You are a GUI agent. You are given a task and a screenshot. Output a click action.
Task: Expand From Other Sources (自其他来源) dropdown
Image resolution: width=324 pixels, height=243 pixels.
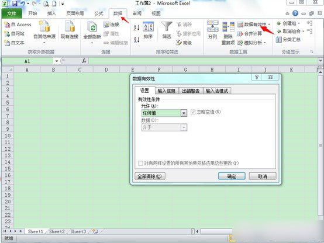[x=44, y=43]
